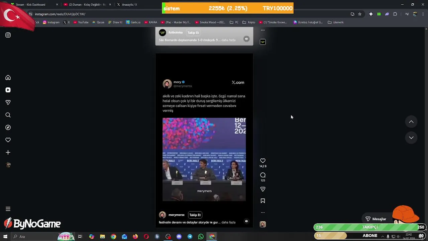Open more options for the futbolvisa reel
Viewport: 428px width, 241px height.
(263, 30)
